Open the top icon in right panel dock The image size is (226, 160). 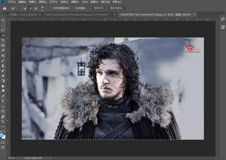click(223, 19)
